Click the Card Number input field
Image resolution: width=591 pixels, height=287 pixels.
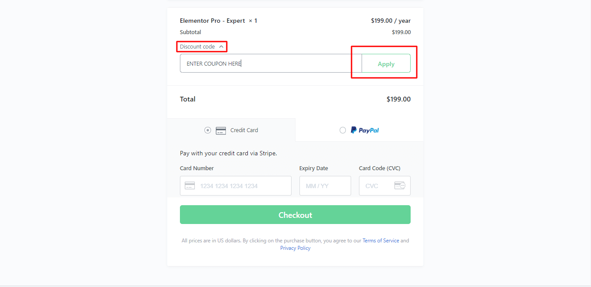(236, 185)
